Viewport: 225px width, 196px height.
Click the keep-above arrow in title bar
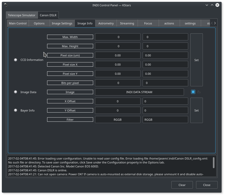pos(212,5)
